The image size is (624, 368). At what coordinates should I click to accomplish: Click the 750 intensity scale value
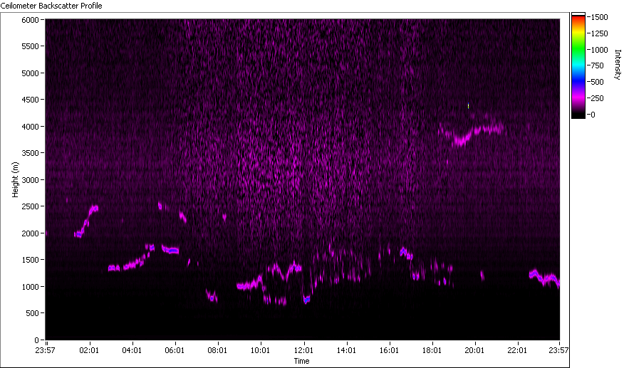pos(598,65)
